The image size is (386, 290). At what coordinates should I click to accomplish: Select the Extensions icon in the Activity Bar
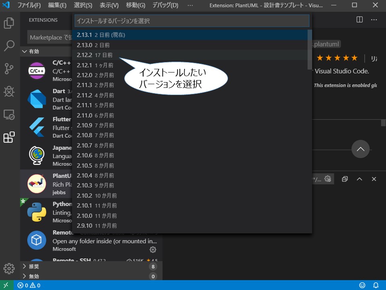pyautogui.click(x=9, y=137)
